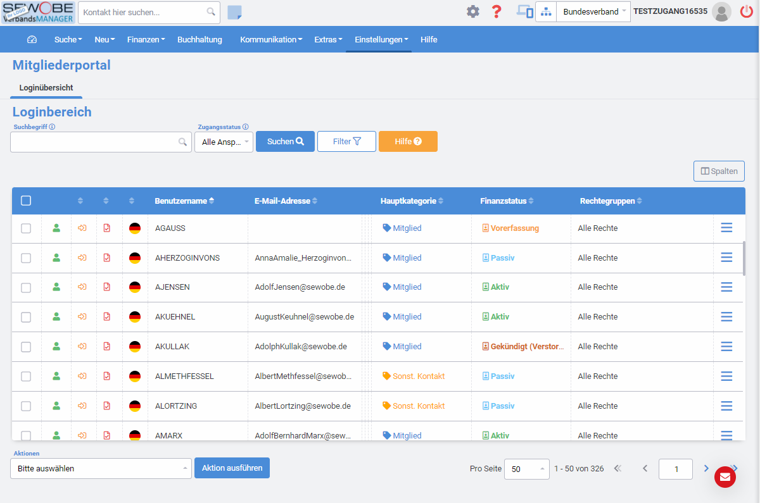The width and height of the screenshot is (760, 503).
Task: Click the green user icon for AKUEHNEL
Action: (56, 317)
